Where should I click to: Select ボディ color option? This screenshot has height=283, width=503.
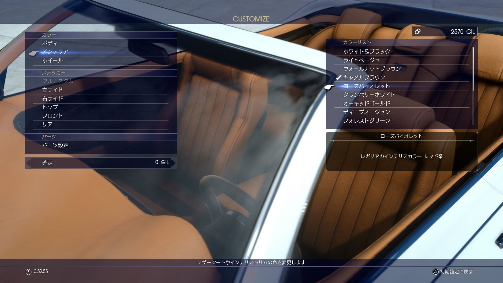pos(101,43)
